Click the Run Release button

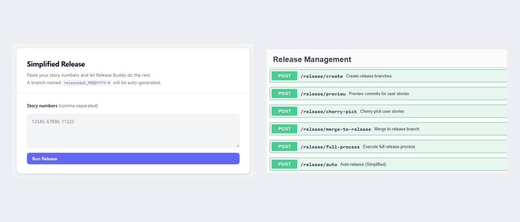133,158
